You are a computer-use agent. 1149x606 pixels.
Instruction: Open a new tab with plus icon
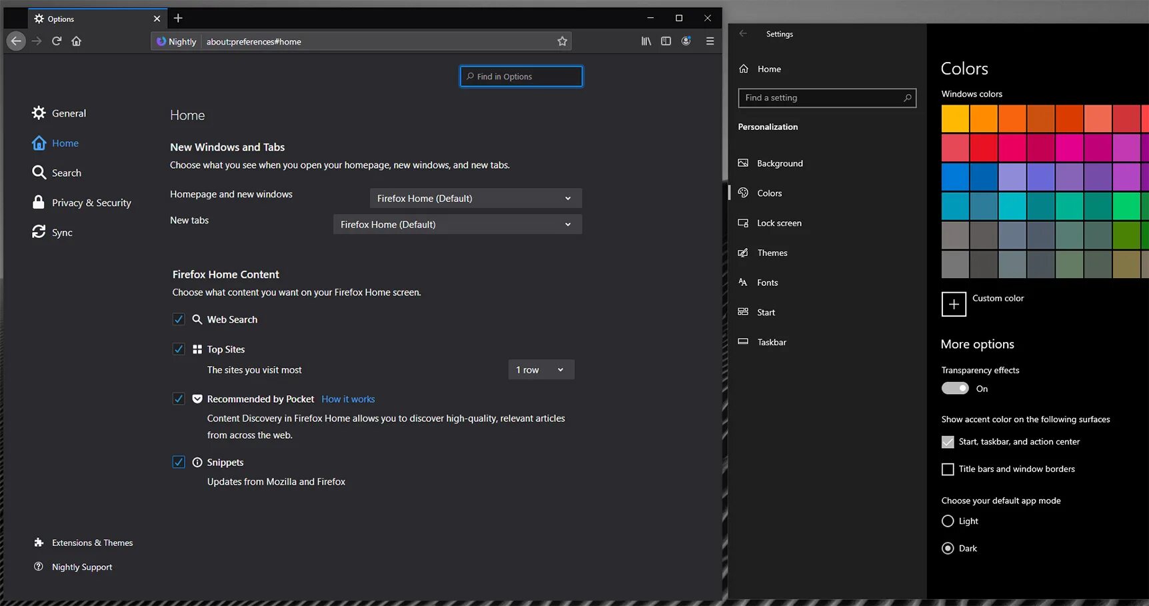click(178, 19)
